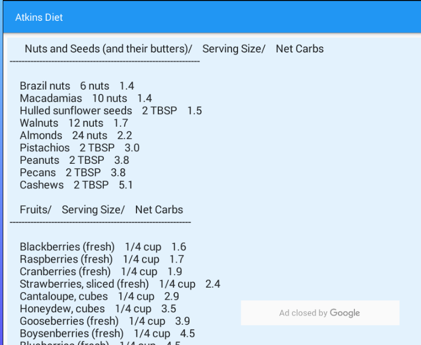
Task: Click the Atkins Diet title
Action: (39, 17)
